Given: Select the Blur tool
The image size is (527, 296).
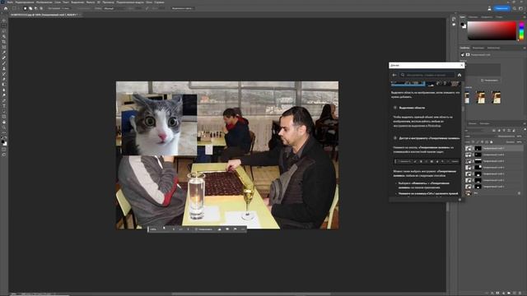Looking at the screenshot, I should [x=4, y=90].
